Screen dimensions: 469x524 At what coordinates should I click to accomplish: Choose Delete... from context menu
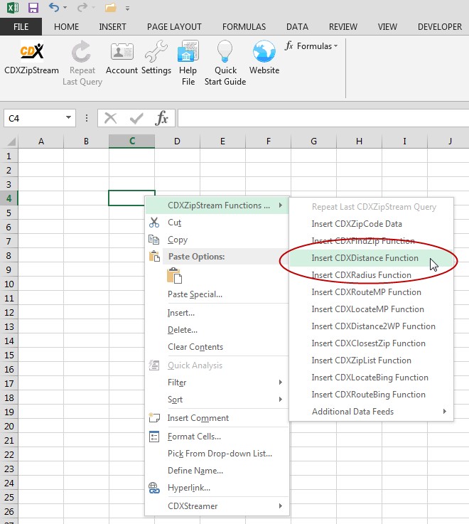[217, 329]
